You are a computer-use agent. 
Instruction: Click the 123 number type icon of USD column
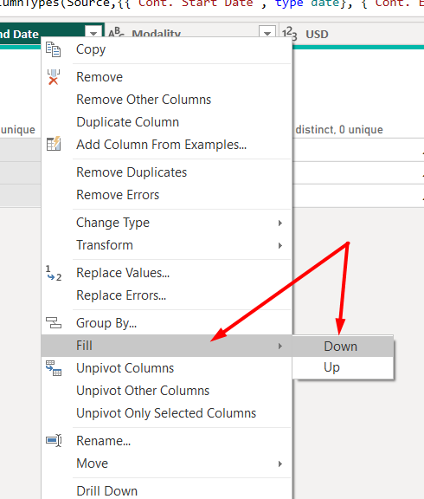click(x=290, y=34)
